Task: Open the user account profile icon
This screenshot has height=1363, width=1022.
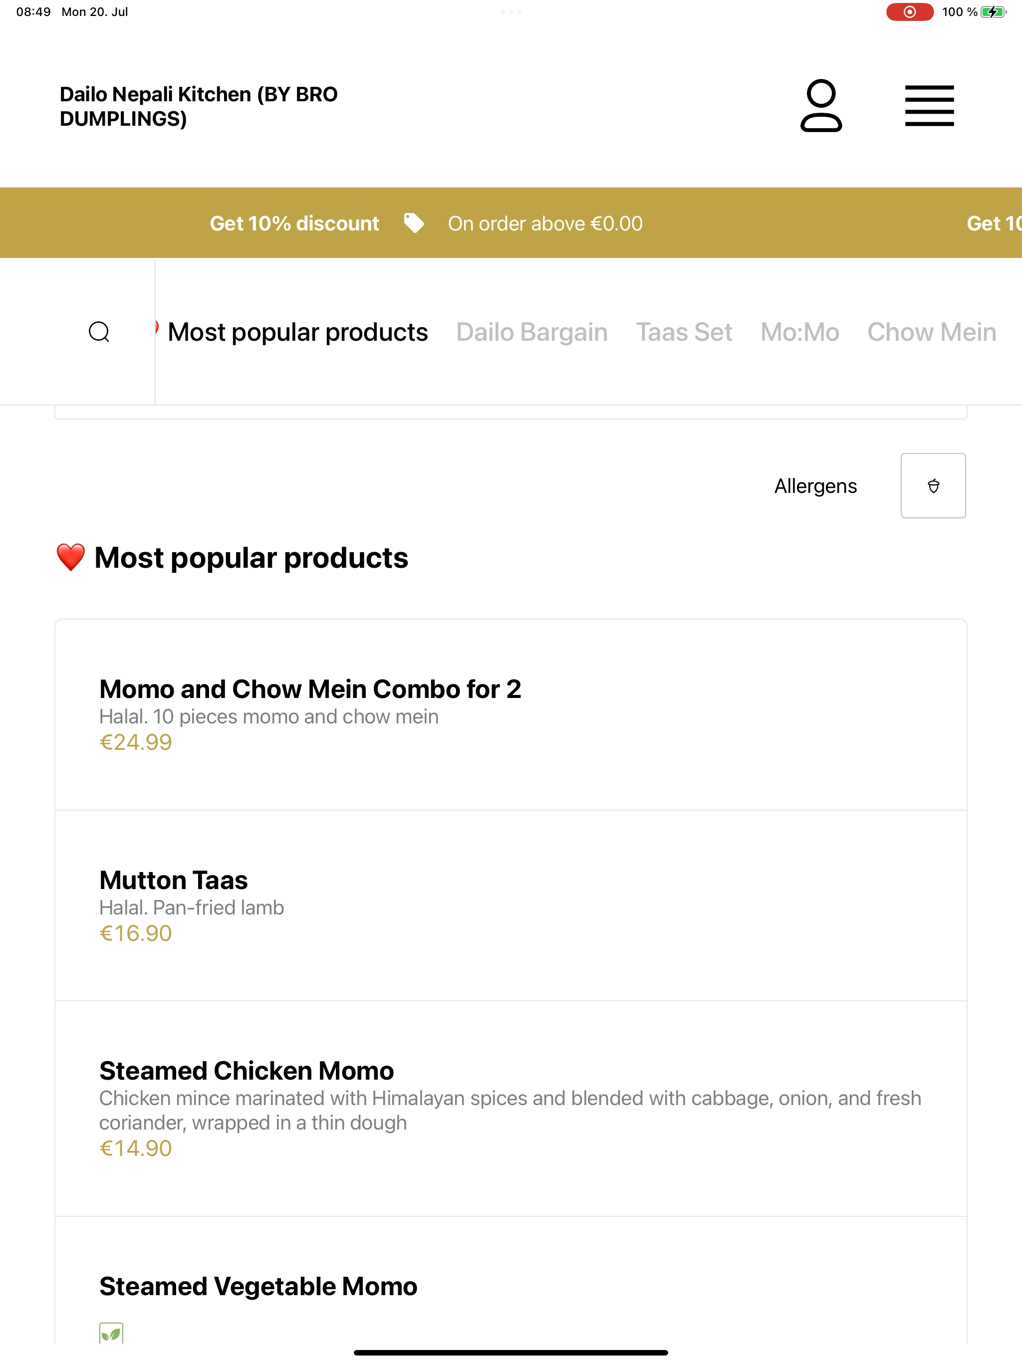Action: [821, 105]
